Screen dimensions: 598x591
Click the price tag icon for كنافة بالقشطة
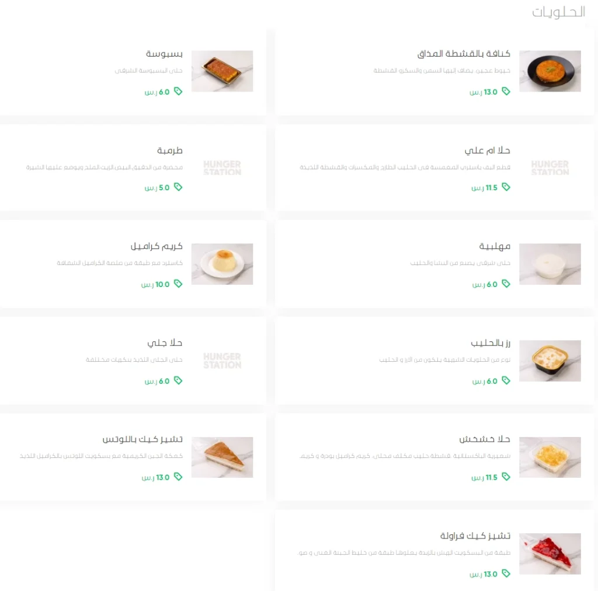point(506,91)
